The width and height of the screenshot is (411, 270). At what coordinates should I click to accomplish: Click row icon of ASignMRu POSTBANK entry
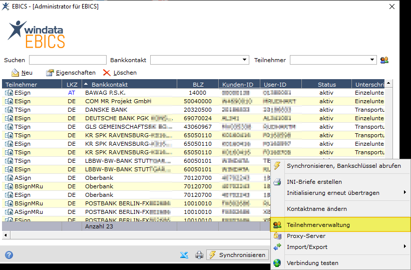click(9, 212)
